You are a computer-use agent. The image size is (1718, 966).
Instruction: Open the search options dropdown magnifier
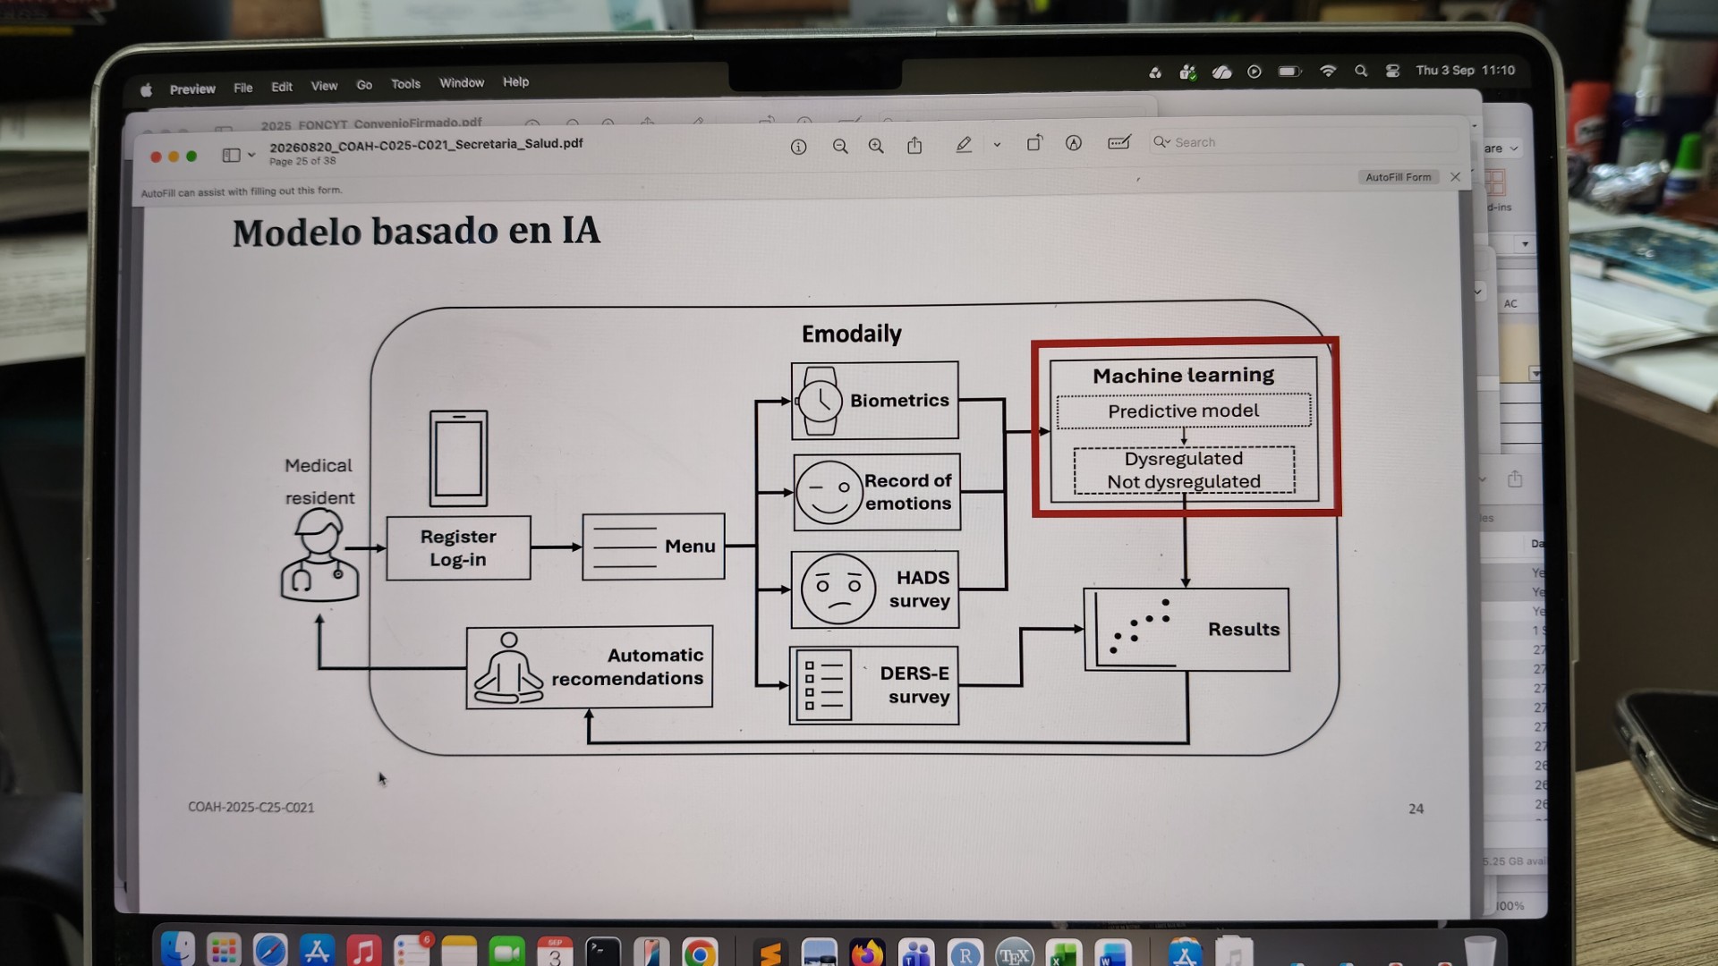point(1161,141)
